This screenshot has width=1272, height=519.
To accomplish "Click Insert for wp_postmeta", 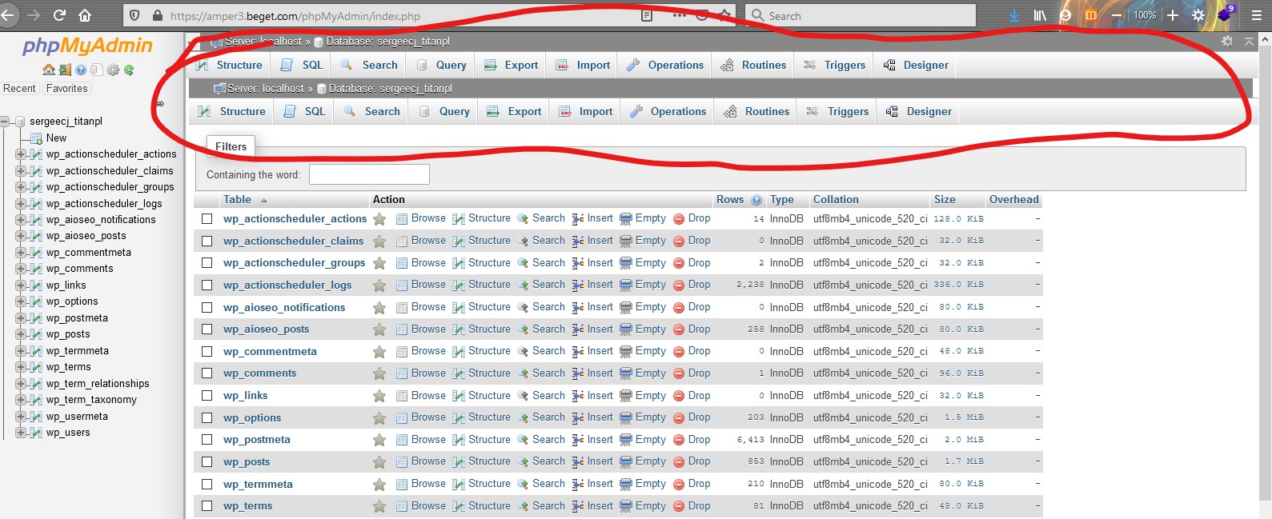I will [x=592, y=440].
